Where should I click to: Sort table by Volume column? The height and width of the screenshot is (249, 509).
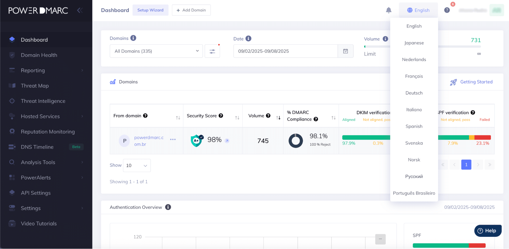[278, 118]
